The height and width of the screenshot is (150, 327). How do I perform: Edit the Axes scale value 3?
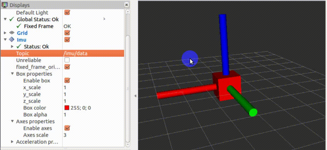(93, 135)
